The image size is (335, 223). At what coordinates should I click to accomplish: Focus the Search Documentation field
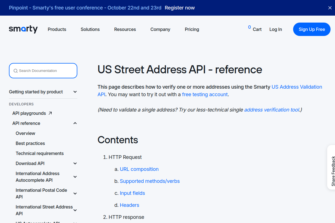(43, 71)
